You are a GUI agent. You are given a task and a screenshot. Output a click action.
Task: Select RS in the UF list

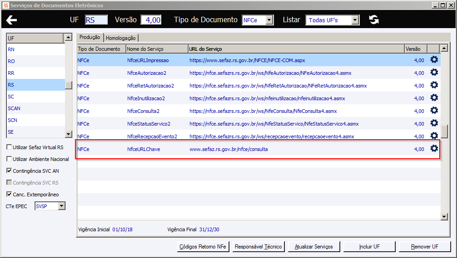(x=35, y=85)
